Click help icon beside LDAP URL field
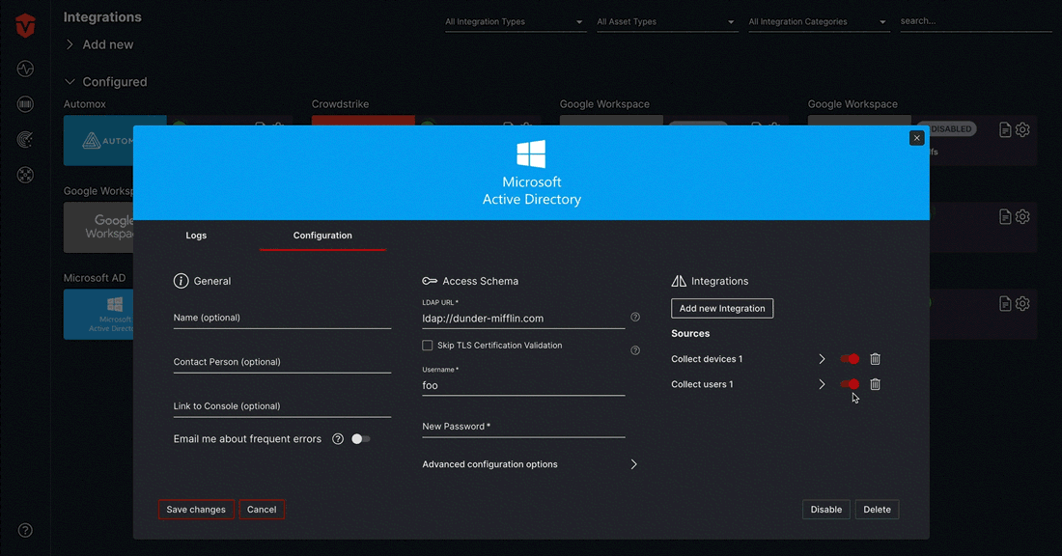 pos(635,317)
